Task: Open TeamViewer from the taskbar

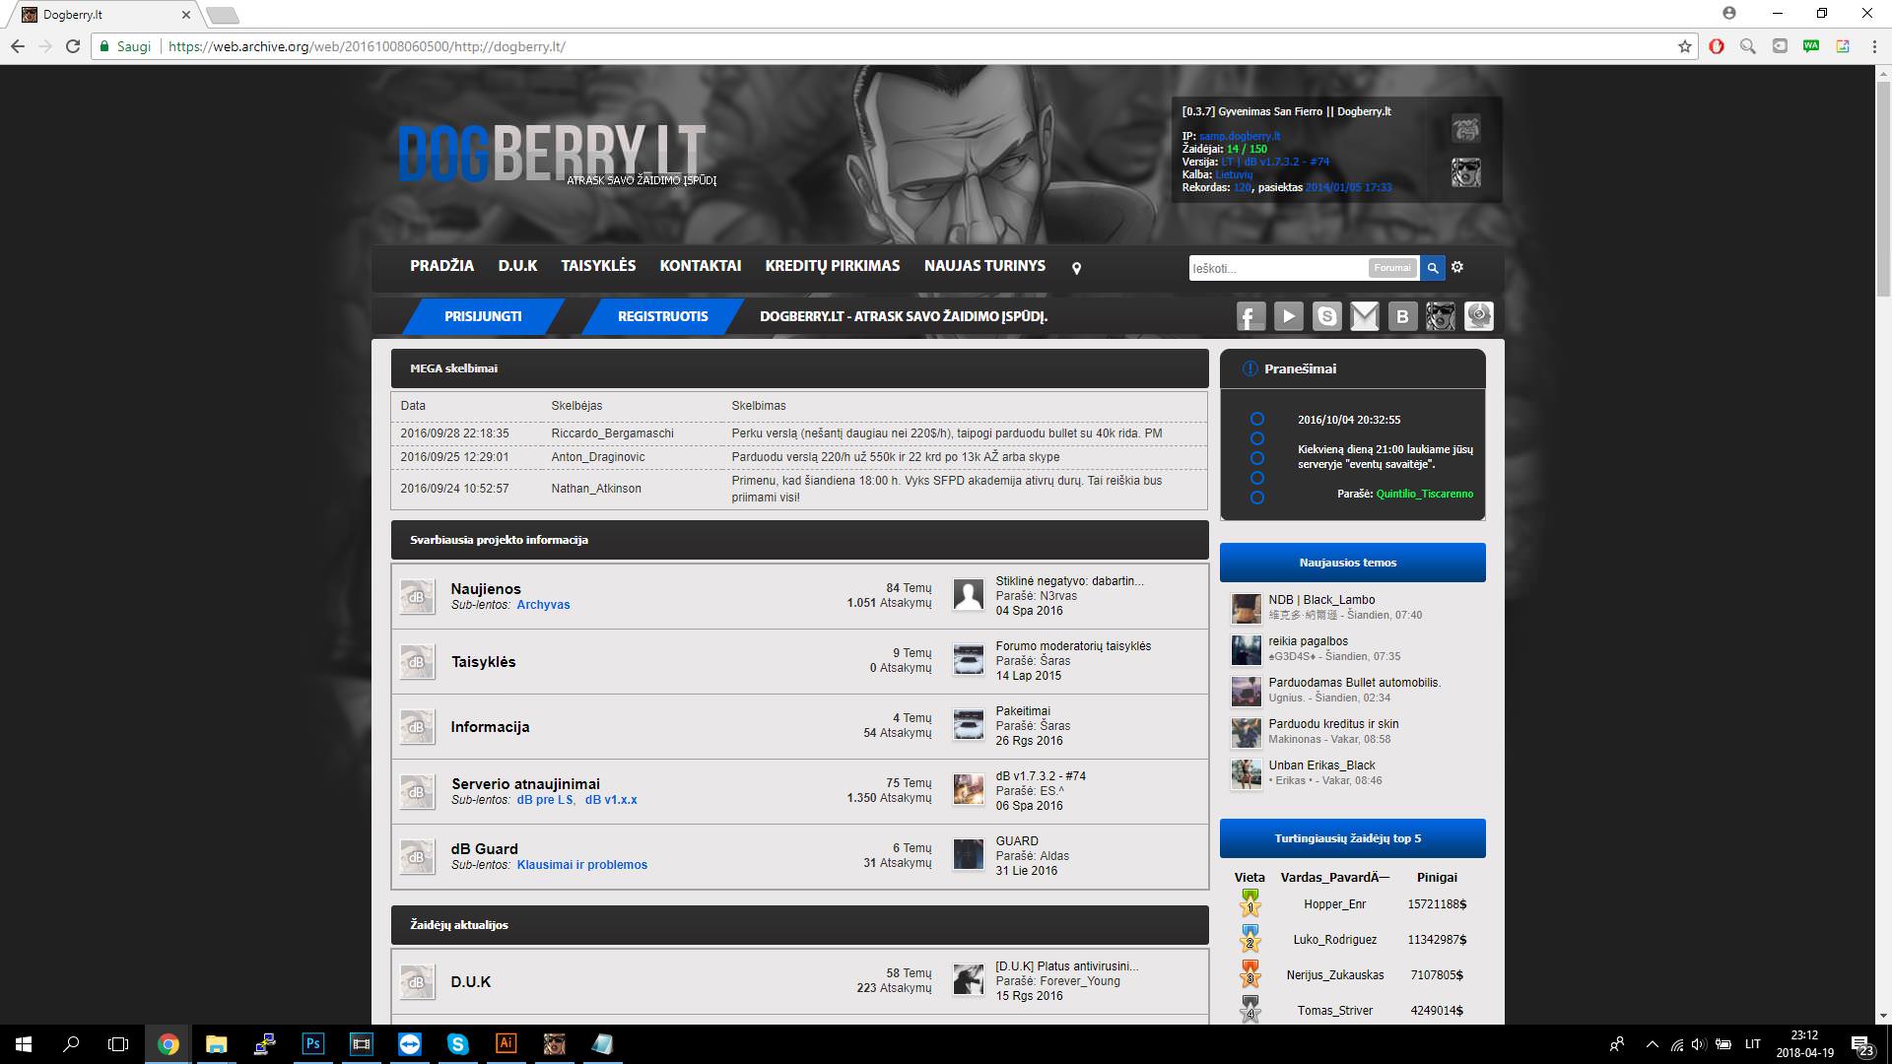Action: click(409, 1043)
